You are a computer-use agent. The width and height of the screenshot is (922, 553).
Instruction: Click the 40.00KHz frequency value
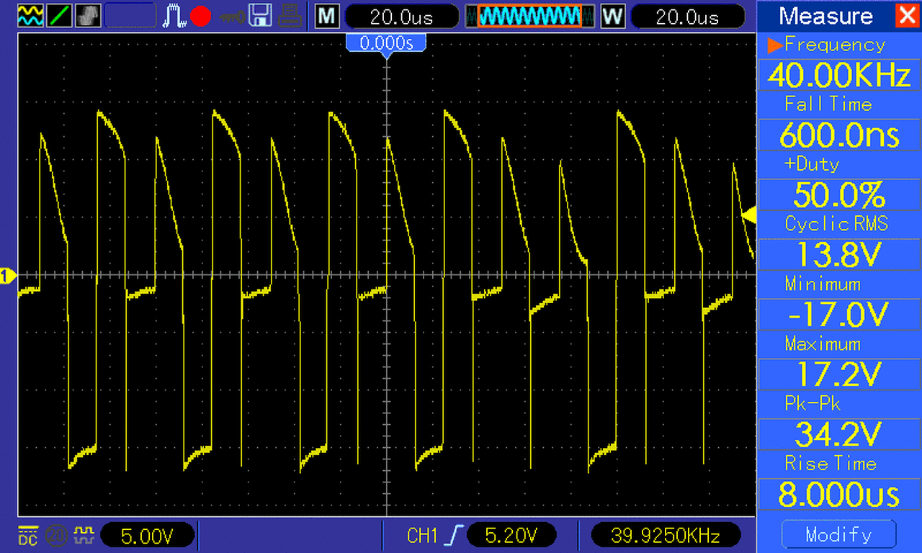click(839, 75)
